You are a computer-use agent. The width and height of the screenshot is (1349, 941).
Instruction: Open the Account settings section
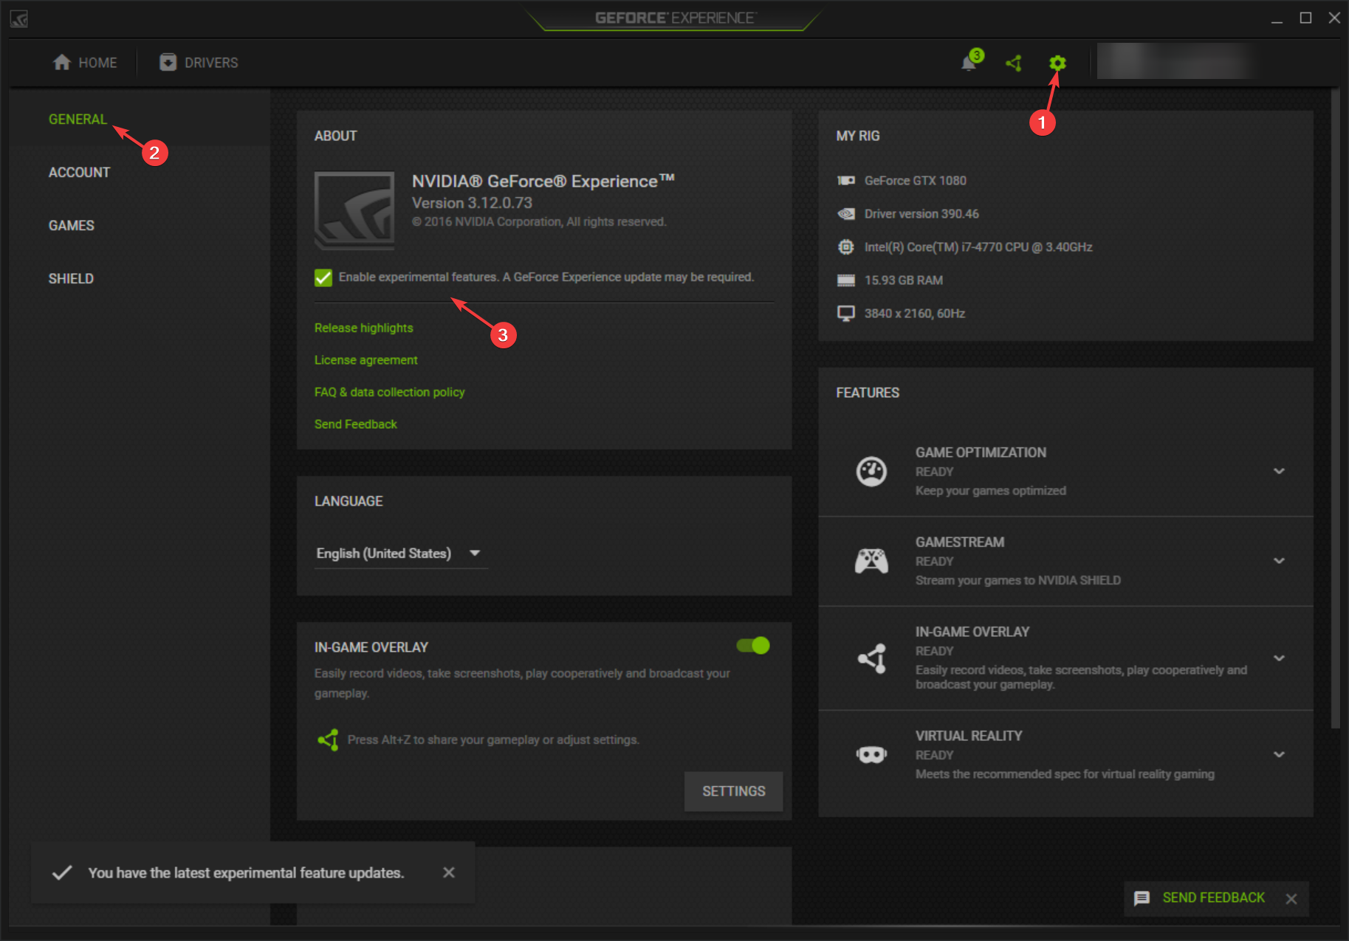pyautogui.click(x=79, y=173)
